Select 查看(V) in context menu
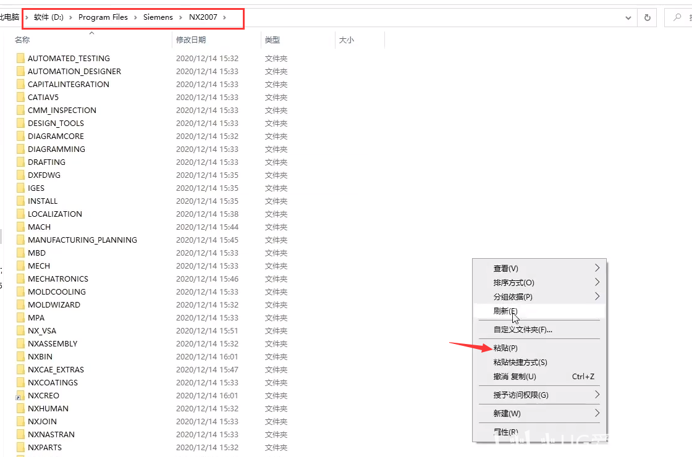 click(506, 268)
